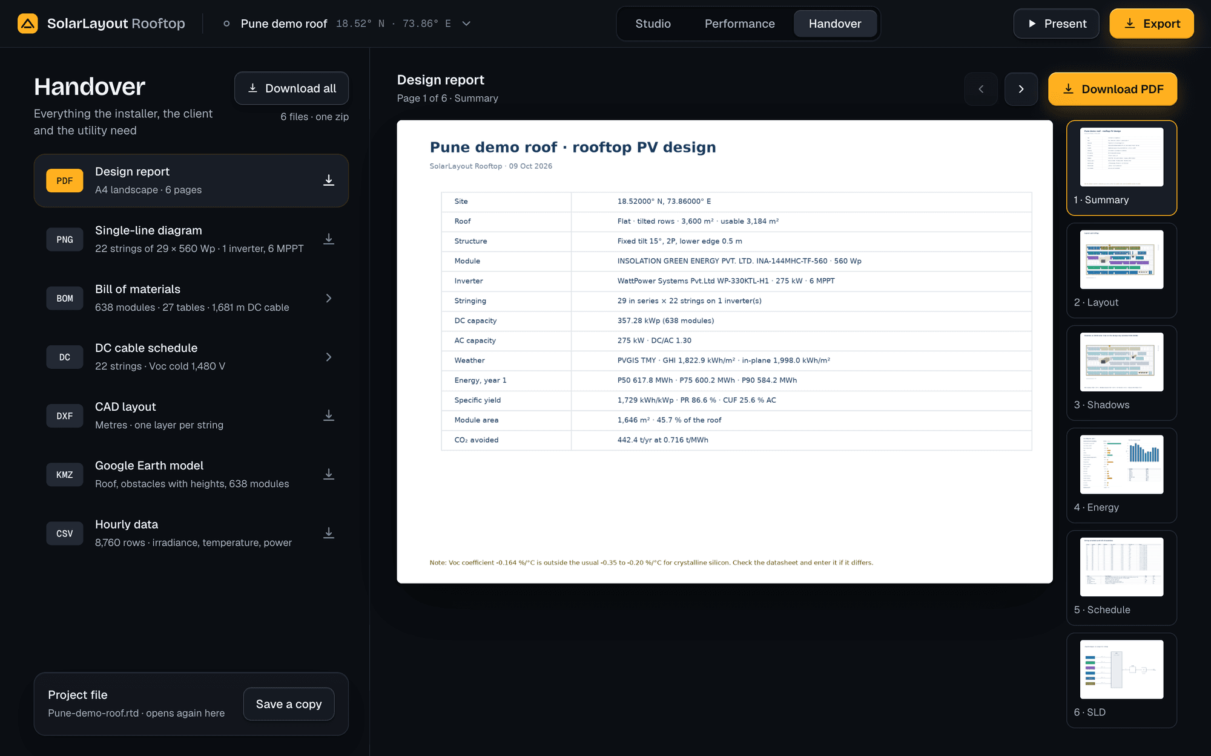Download the Hourly data CSV
The image size is (1211, 756).
point(329,533)
